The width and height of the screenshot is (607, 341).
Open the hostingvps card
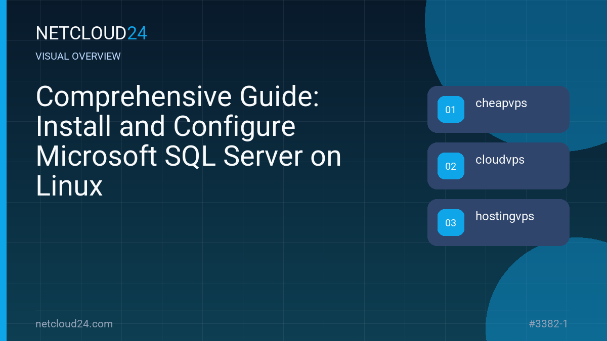(x=498, y=222)
